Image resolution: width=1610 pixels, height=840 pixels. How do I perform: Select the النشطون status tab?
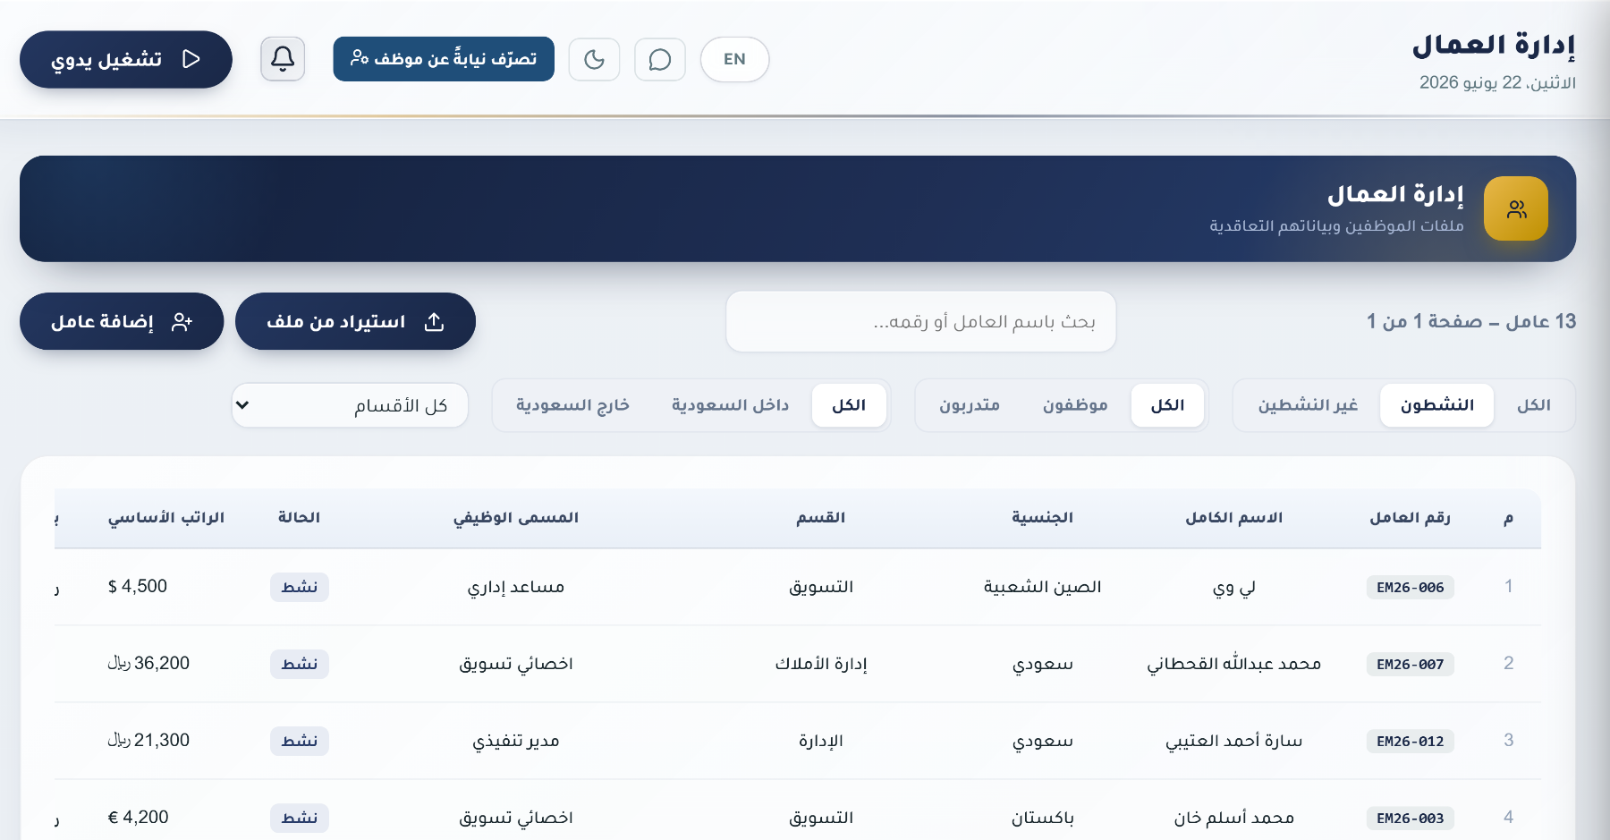[1436, 405]
